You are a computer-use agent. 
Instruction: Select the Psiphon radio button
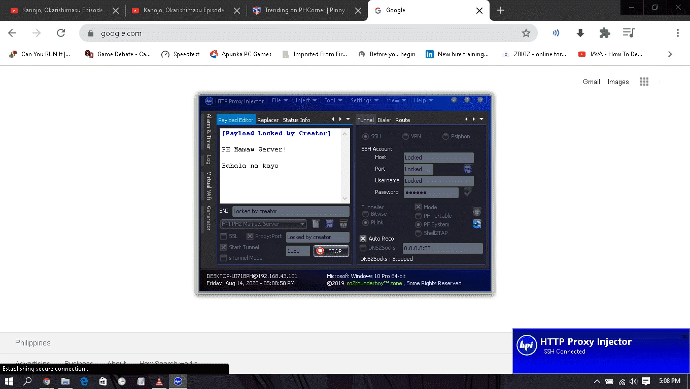point(445,136)
